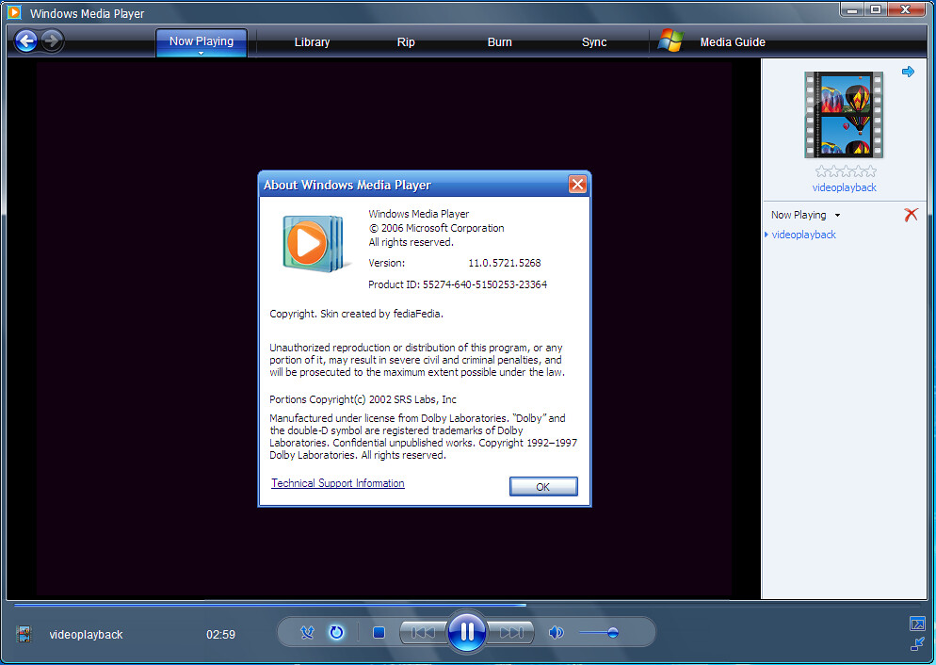This screenshot has height=665, width=936.
Task: Click OK in the About dialog
Action: point(543,487)
